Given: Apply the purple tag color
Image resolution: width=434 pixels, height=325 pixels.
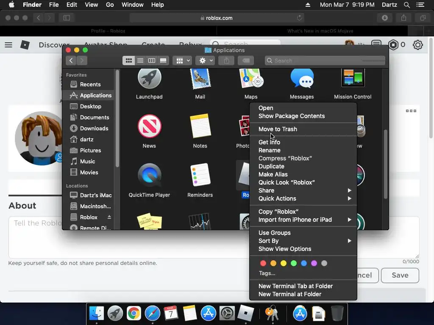Looking at the screenshot, I should 314,263.
